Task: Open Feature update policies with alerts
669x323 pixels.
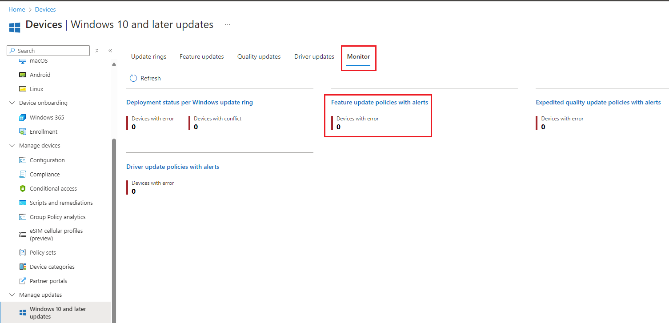Action: pyautogui.click(x=380, y=102)
